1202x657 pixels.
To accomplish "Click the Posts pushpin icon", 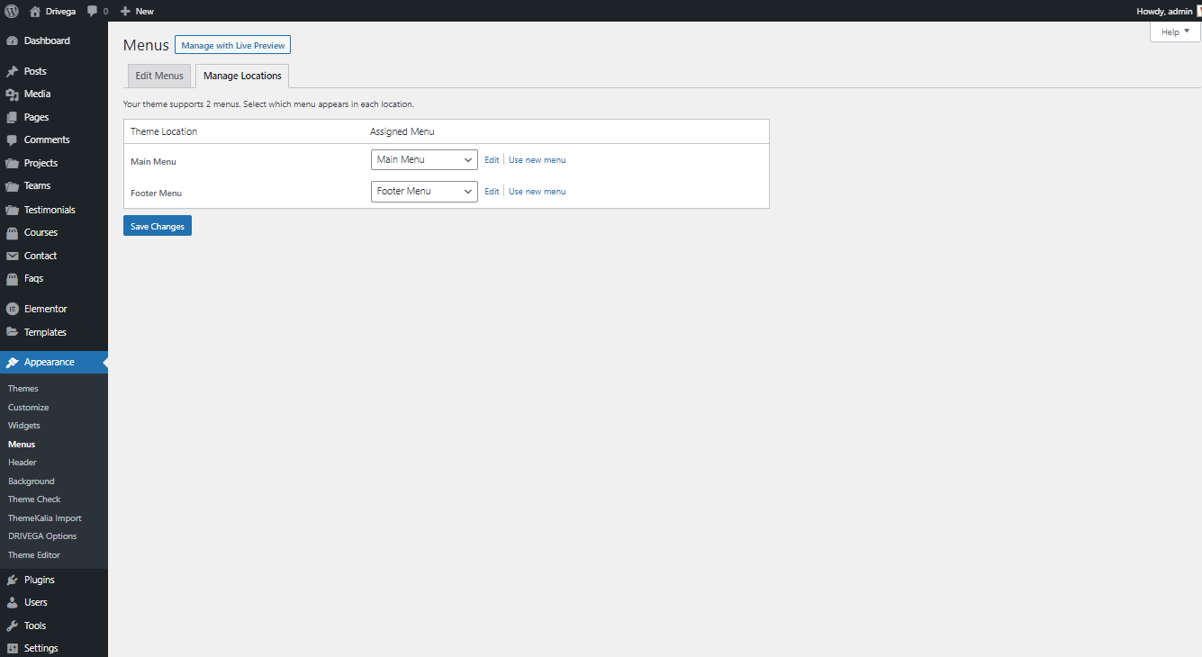I will pos(12,71).
